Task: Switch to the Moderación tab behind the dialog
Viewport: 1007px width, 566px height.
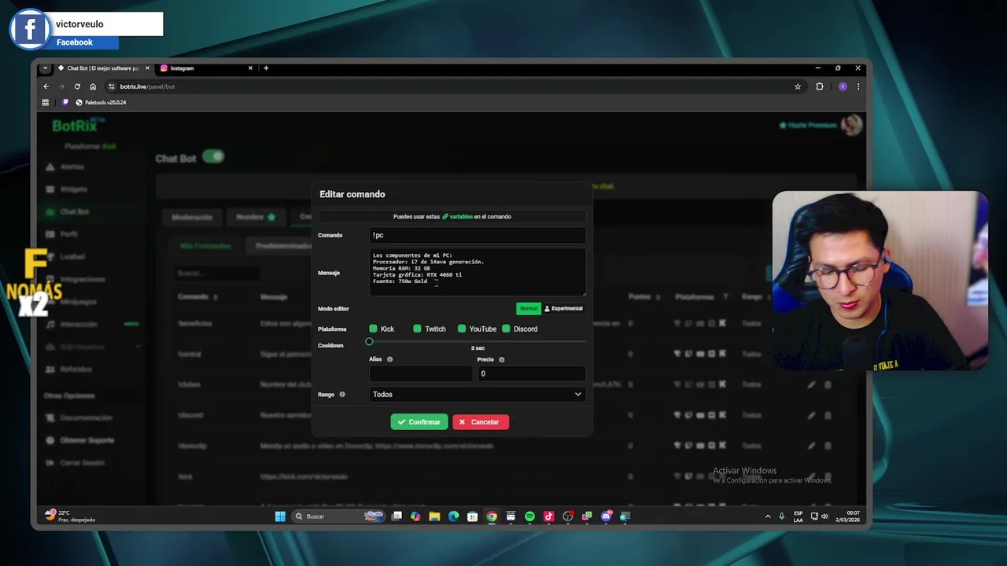Action: click(x=192, y=217)
